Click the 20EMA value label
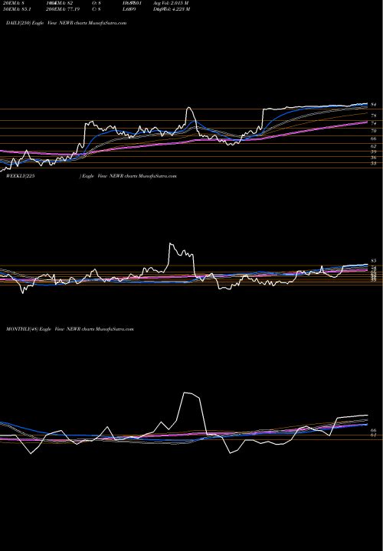 12,3
